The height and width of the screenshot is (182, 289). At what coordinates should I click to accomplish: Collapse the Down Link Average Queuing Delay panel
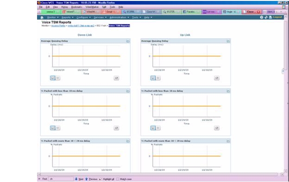click(x=128, y=41)
